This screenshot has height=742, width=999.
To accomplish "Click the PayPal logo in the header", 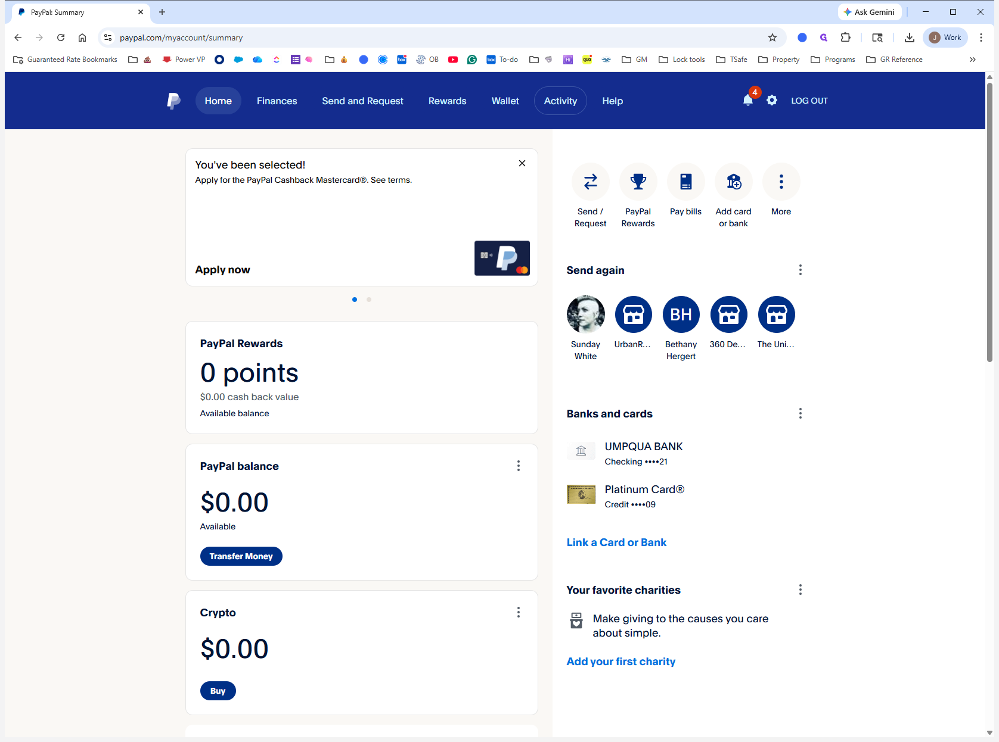I will [x=173, y=101].
